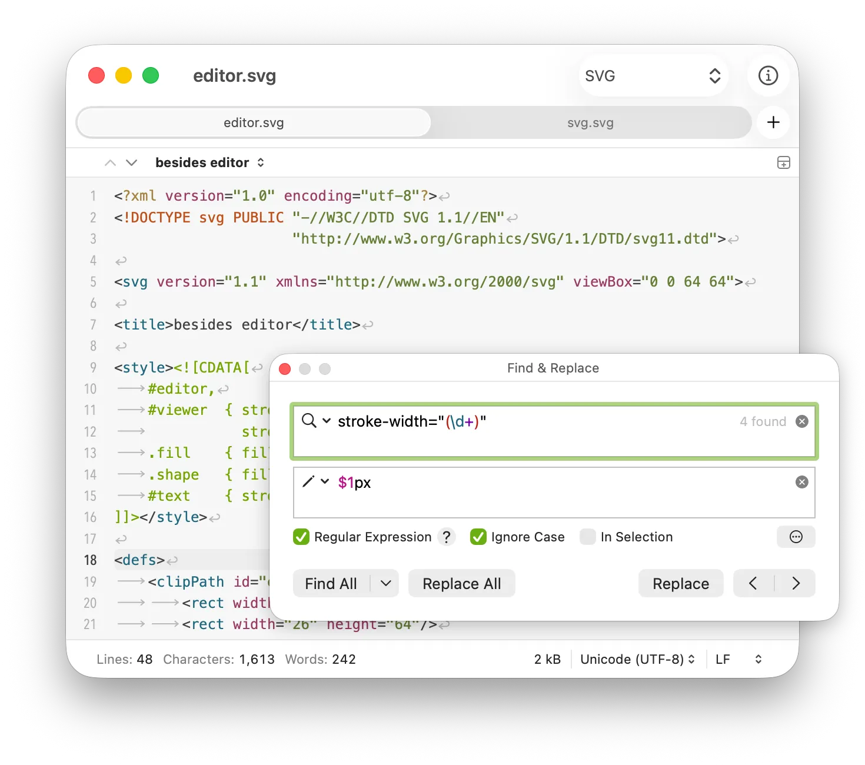
Task: Select the editor.svg tab
Action: point(254,123)
